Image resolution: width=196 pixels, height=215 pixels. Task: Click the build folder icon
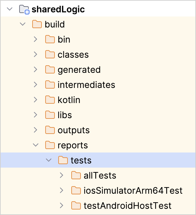(x=37, y=24)
